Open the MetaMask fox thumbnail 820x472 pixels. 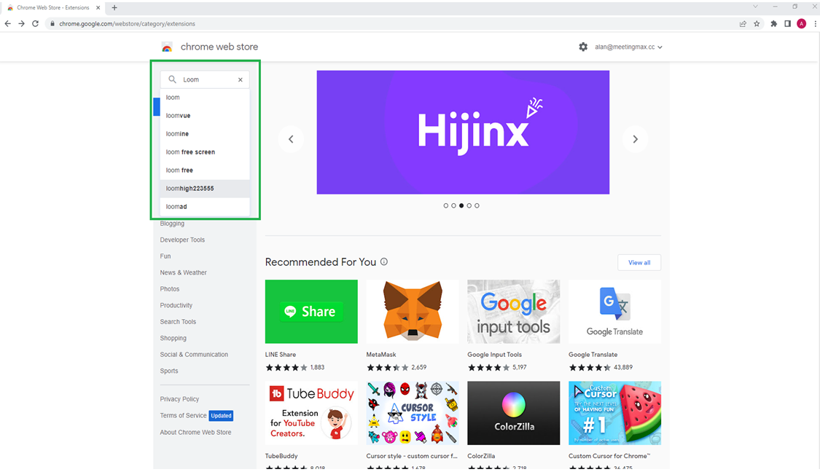(413, 312)
